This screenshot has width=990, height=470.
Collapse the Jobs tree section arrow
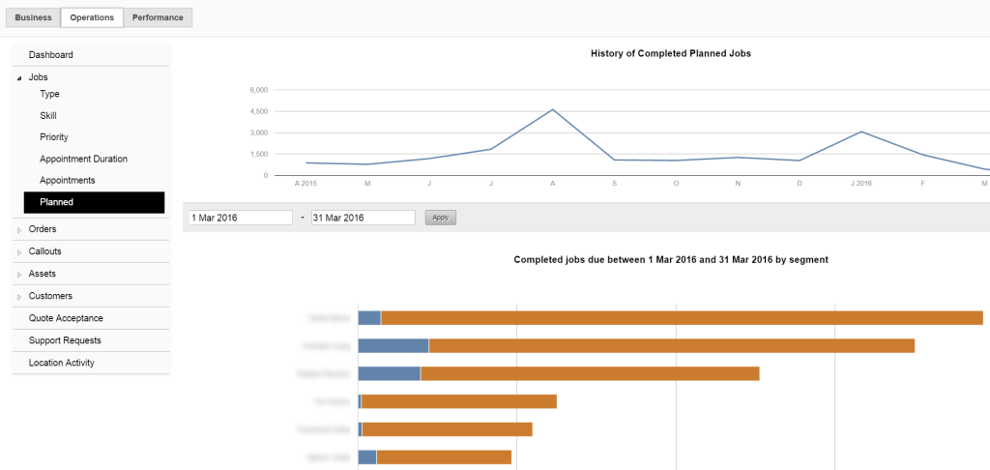pos(19,77)
